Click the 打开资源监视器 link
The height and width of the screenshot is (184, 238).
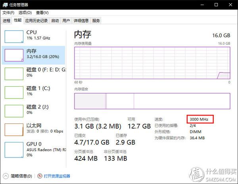click(57, 176)
